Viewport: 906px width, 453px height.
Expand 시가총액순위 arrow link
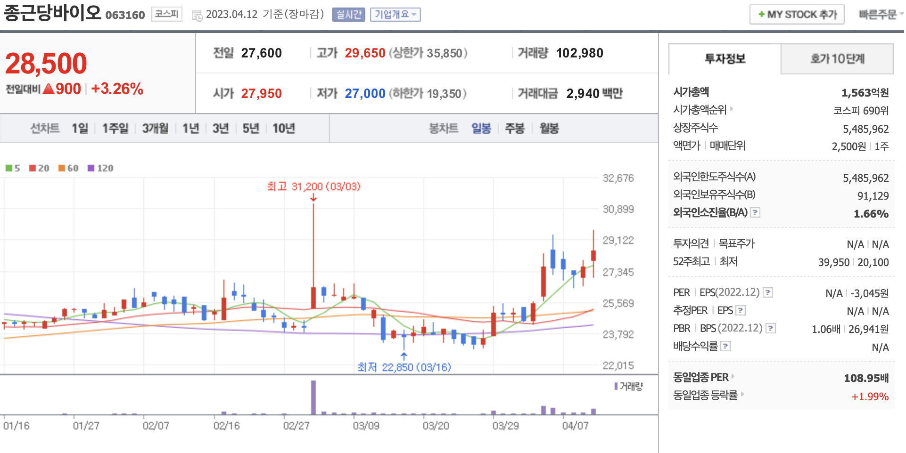pyautogui.click(x=732, y=109)
